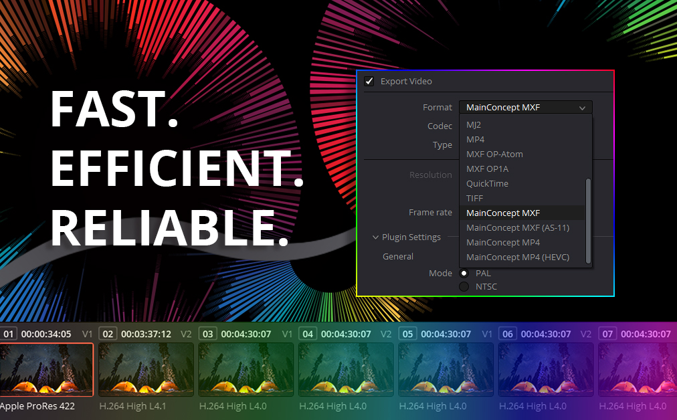This screenshot has height=420, width=677.
Task: Choose MainConcept MXF (AS-11) format
Action: [517, 227]
